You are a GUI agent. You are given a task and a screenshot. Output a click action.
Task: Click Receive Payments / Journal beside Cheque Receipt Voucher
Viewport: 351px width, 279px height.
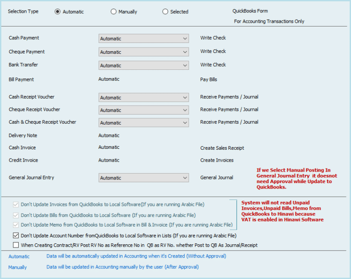[x=229, y=110]
